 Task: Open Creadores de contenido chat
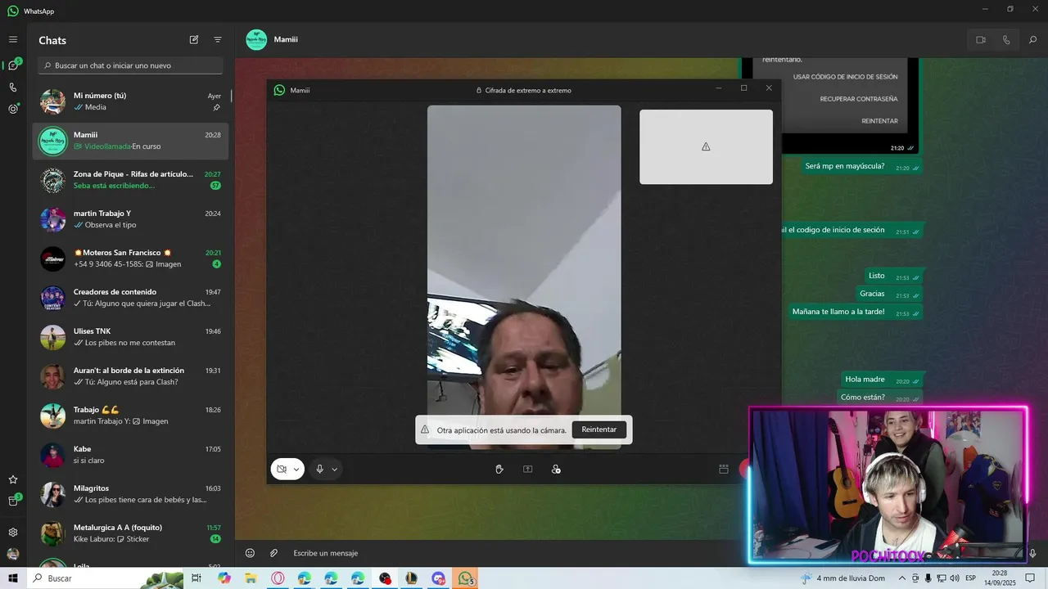coord(130,298)
